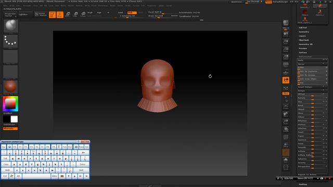Toggle the Floor grid in right shelf

pos(286,72)
